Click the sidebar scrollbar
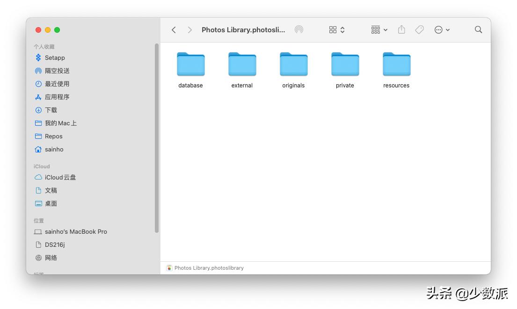 (157, 138)
